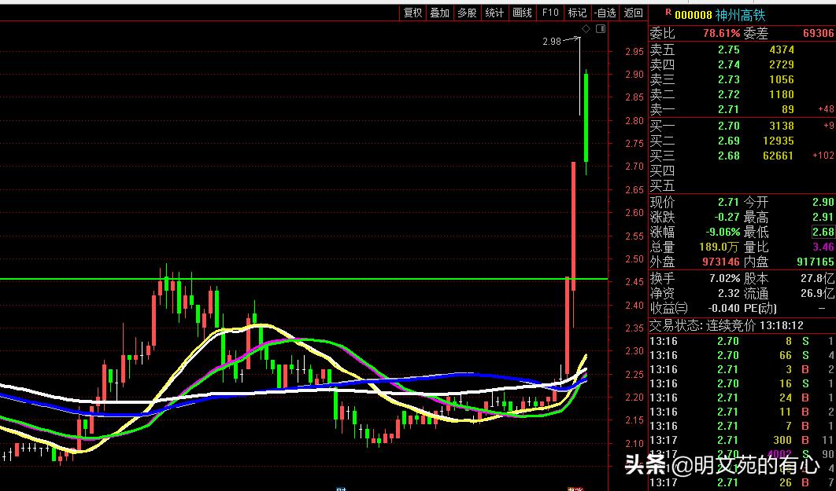
Task: Click the 委差 value 69306
Action: coord(818,33)
